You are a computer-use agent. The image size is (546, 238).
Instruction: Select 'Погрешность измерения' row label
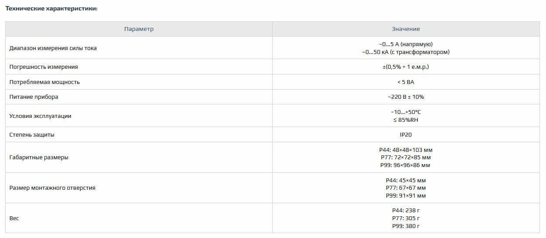[x=44, y=67]
